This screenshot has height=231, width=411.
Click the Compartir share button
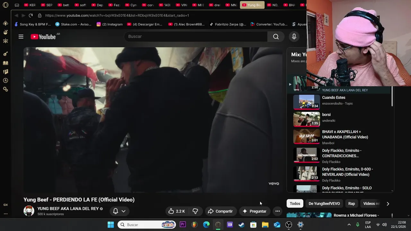coord(220,211)
